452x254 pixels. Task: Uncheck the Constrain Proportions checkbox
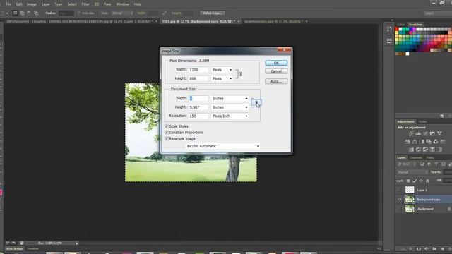167,133
